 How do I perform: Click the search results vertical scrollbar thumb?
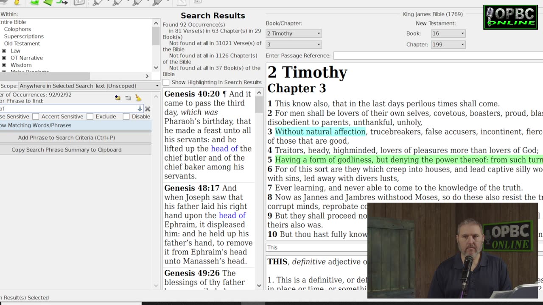coord(259,105)
